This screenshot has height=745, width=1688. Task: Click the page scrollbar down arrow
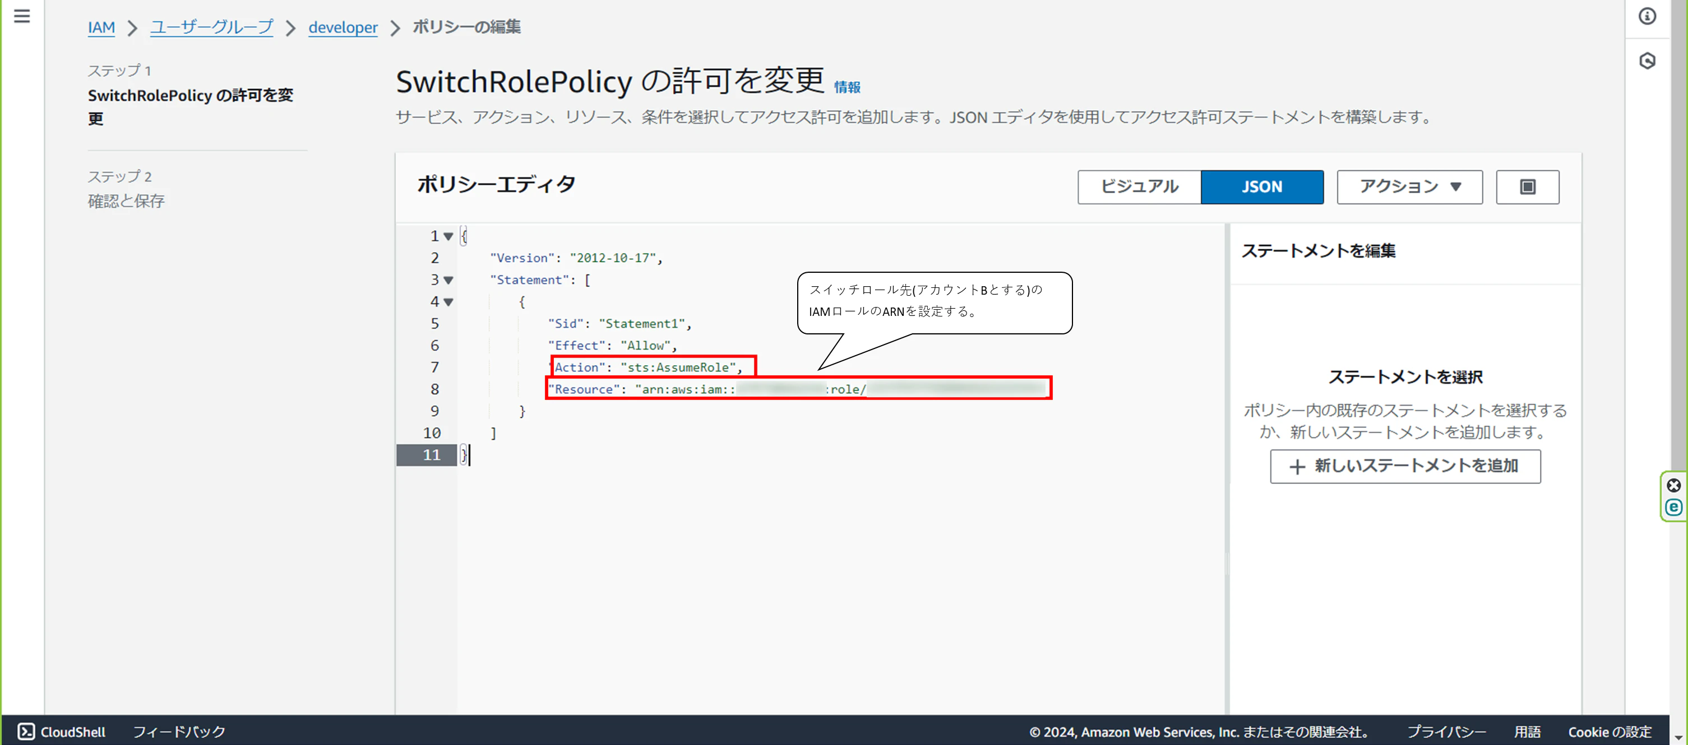(x=1678, y=737)
